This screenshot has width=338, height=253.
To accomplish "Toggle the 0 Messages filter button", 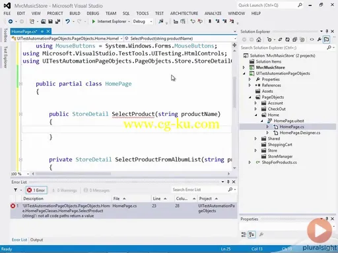I will [97, 190].
